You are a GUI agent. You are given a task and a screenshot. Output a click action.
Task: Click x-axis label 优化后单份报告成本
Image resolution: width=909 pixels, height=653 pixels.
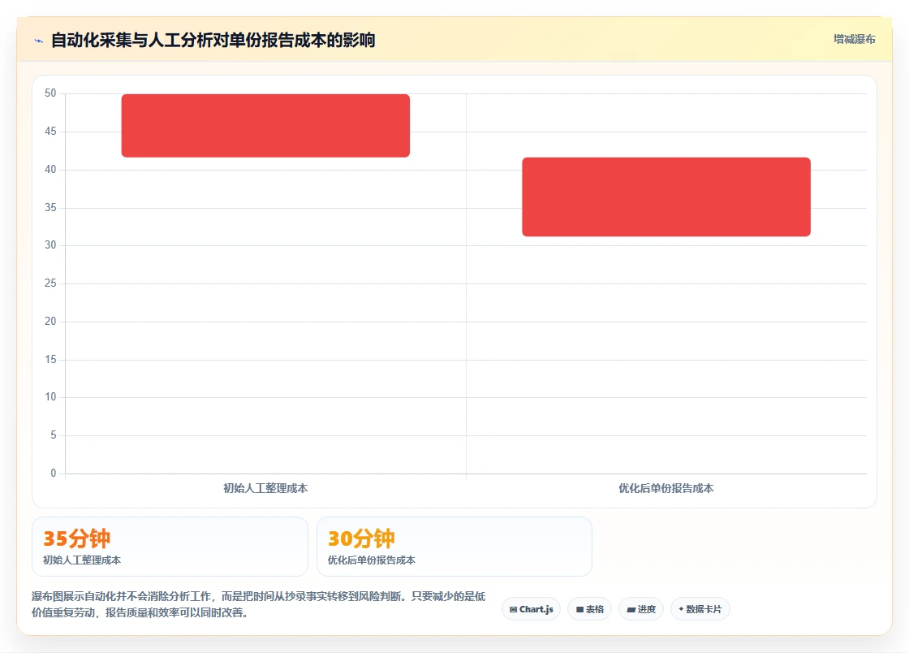point(666,488)
